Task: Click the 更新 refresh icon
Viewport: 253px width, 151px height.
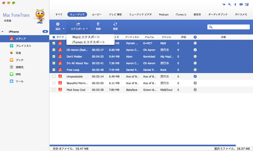Action: click(115, 24)
